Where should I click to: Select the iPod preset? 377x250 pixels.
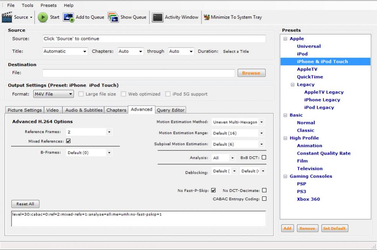[x=302, y=54]
